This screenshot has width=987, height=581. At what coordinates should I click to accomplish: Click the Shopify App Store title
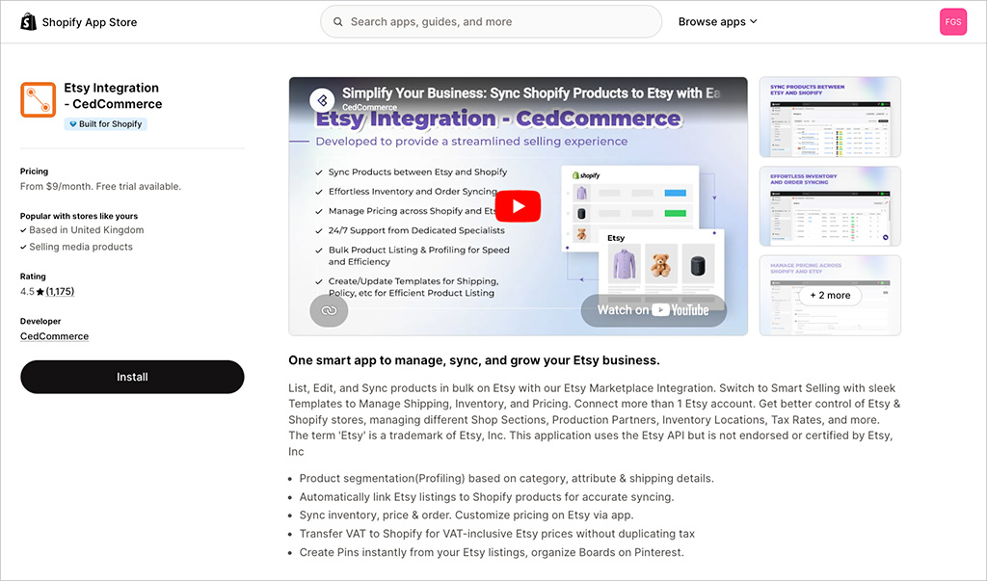90,22
